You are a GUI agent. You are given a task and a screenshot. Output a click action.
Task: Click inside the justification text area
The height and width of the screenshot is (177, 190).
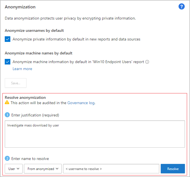tap(95, 134)
